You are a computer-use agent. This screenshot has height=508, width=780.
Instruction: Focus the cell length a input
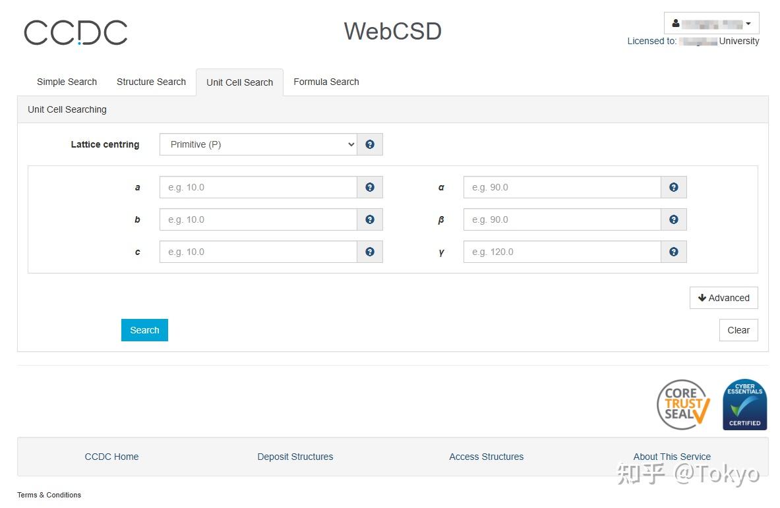[x=258, y=187]
